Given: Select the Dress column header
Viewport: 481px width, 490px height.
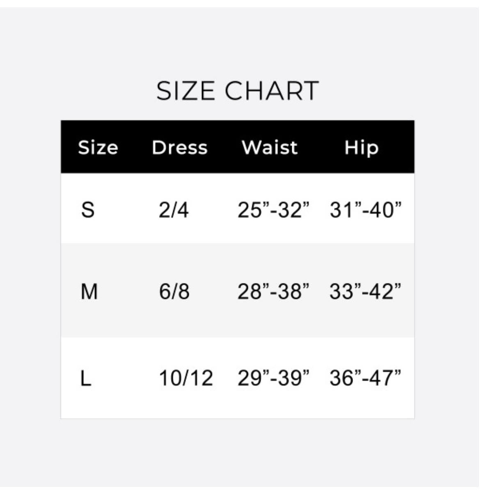Looking at the screenshot, I should (179, 147).
